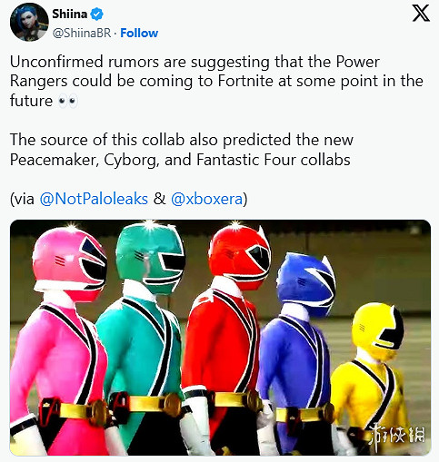Click the yellow ranger's helmet
Image resolution: width=439 pixels, height=462 pixels.
(x=378, y=328)
